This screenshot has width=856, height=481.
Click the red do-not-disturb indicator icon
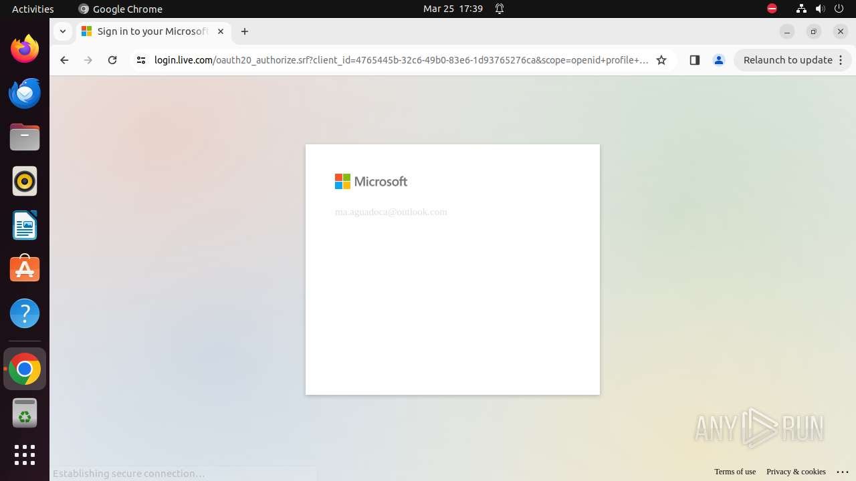coord(772,9)
